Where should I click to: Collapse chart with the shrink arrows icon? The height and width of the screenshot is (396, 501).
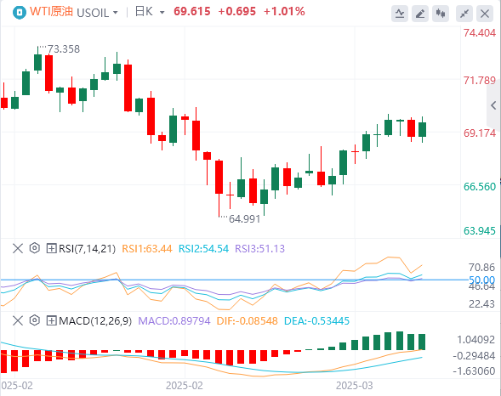click(x=464, y=14)
